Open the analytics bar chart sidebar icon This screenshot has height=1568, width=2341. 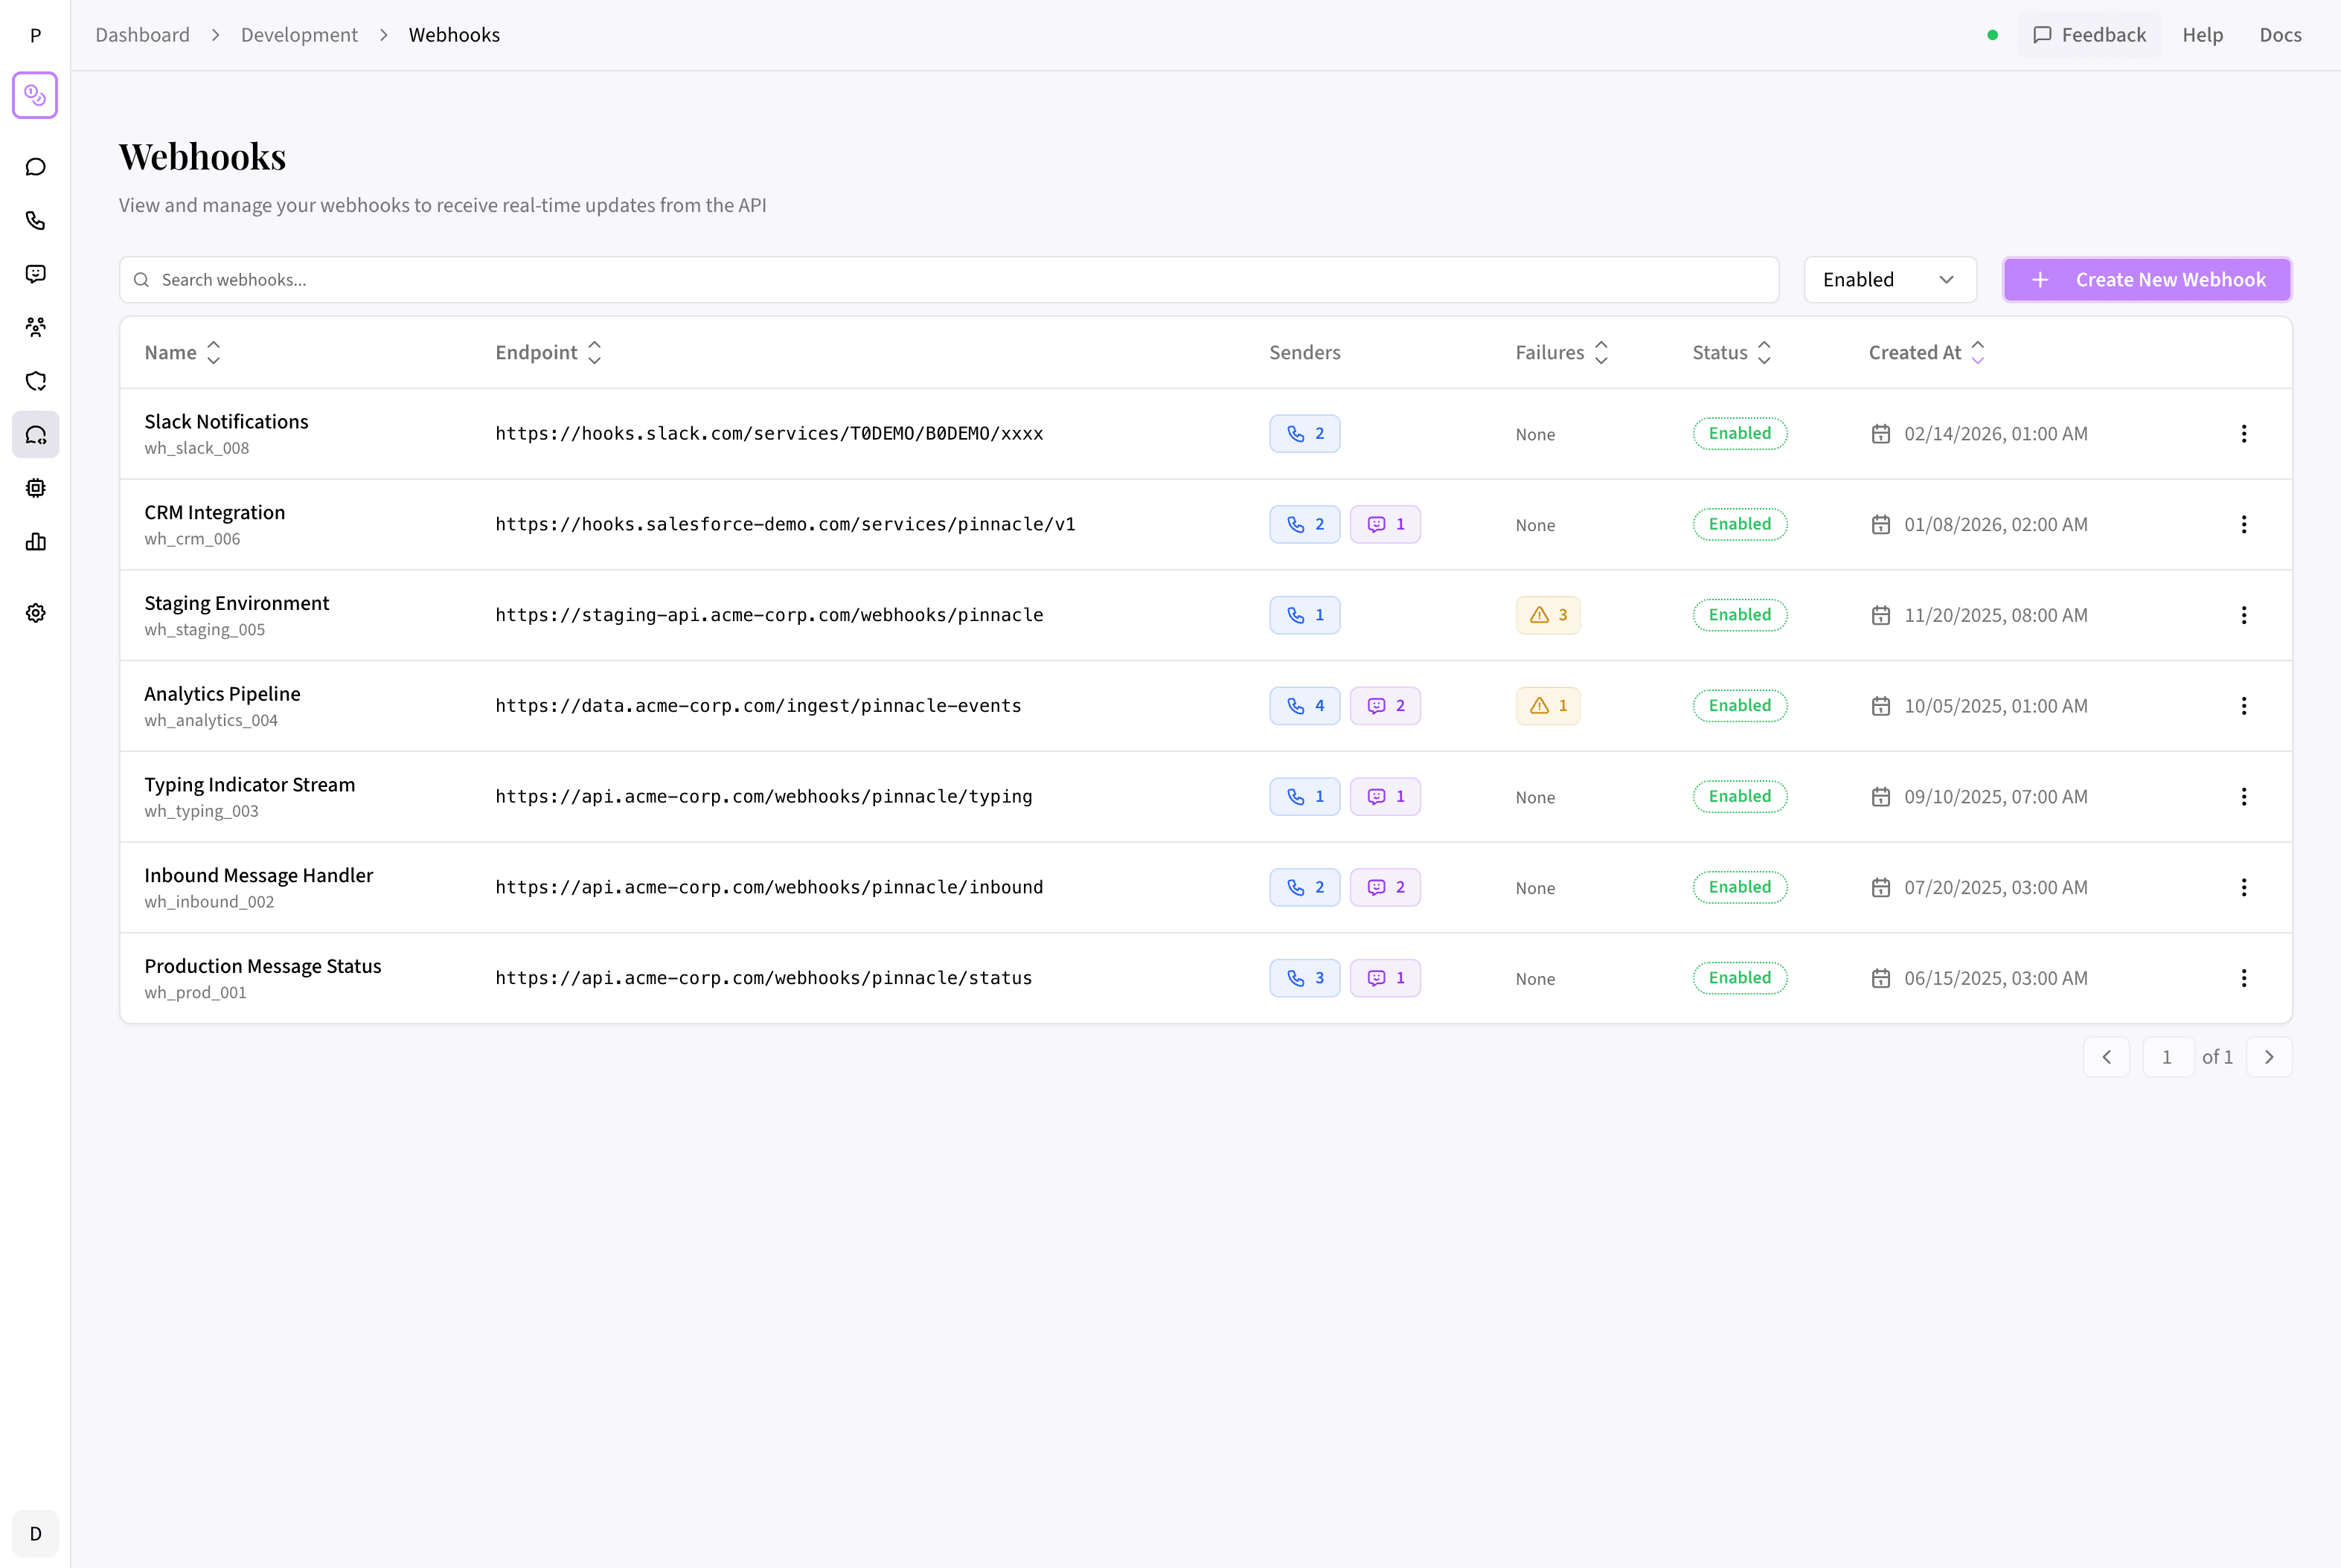pyautogui.click(x=35, y=541)
